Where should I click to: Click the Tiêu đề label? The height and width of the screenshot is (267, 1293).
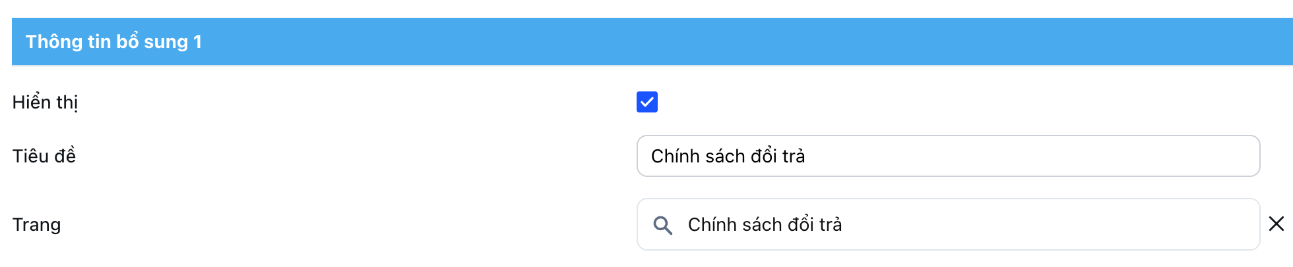coord(44,156)
